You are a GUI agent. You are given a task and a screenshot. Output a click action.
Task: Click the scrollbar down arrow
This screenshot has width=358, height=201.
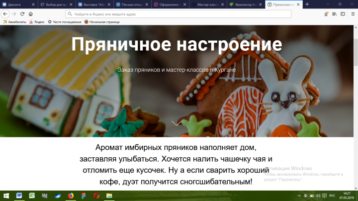coord(356,189)
